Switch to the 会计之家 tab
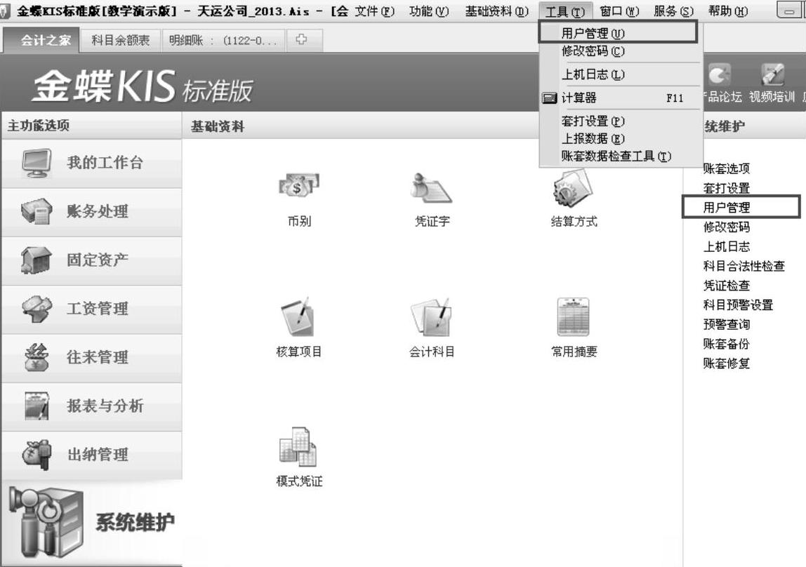 41,40
